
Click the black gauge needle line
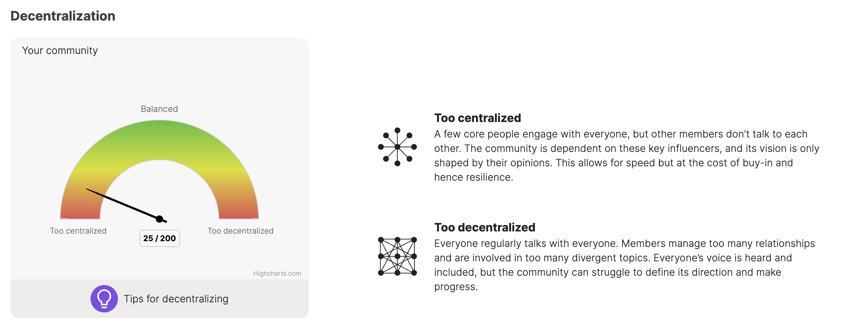point(123,204)
